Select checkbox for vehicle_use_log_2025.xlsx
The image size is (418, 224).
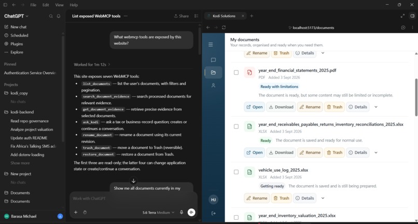[x=236, y=172]
